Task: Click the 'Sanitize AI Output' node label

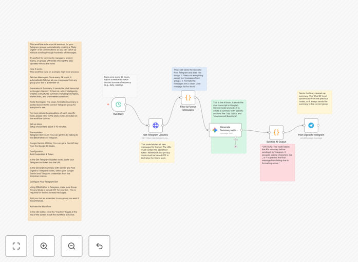Action: 276,142
